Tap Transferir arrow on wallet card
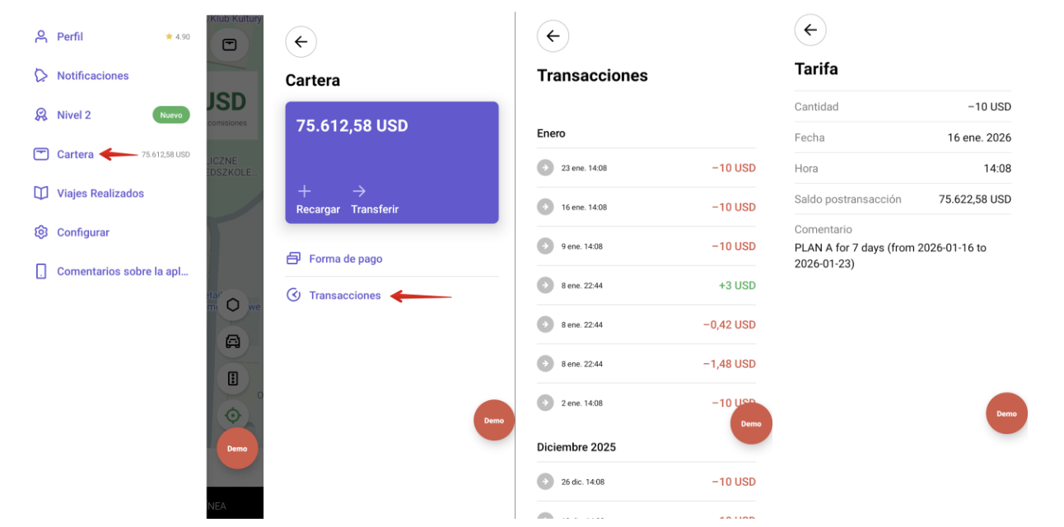The width and height of the screenshot is (1064, 527). pyautogui.click(x=359, y=192)
